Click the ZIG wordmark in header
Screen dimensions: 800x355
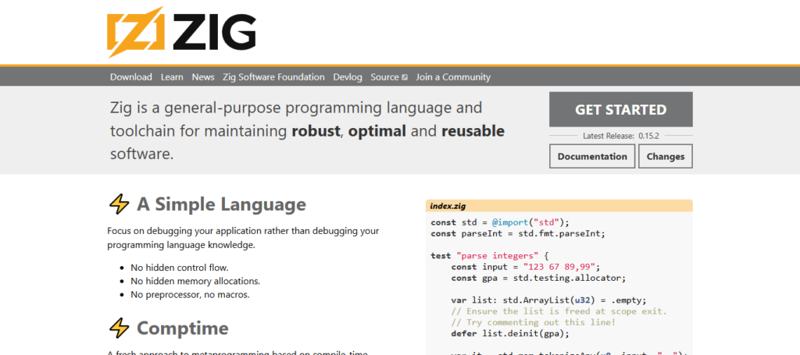click(x=214, y=33)
